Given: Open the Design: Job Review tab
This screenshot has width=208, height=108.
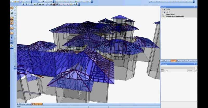Looking at the screenshot, I should 182,61.
